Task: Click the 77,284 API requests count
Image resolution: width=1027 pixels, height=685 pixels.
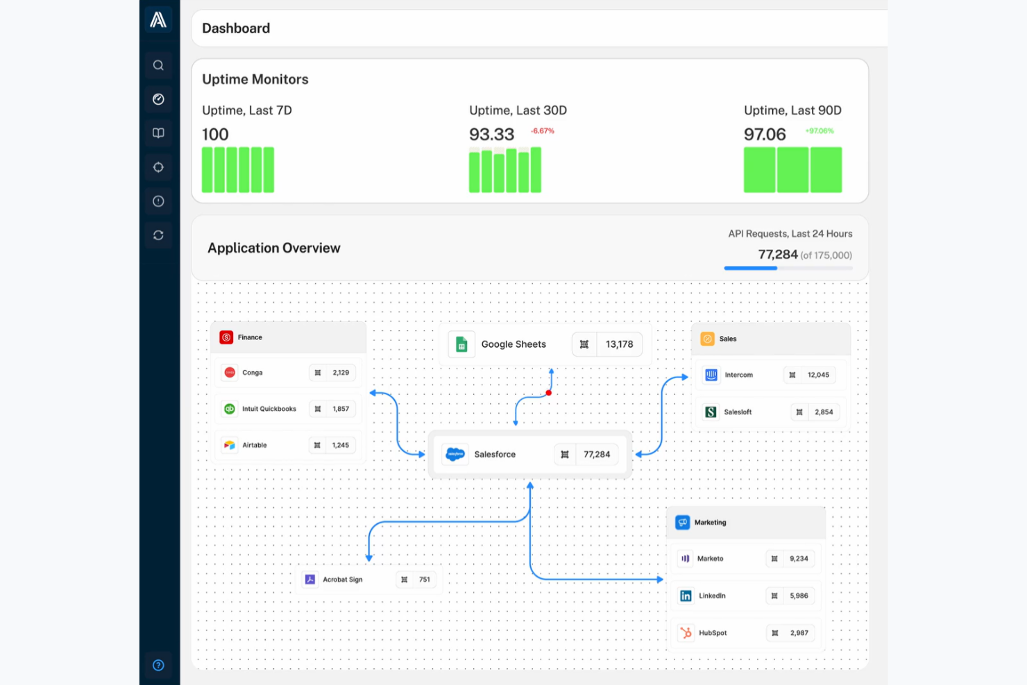Action: point(778,255)
